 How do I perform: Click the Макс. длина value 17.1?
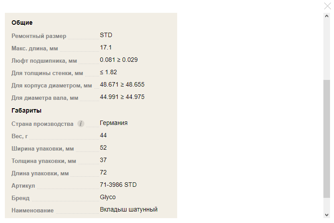click(x=106, y=47)
